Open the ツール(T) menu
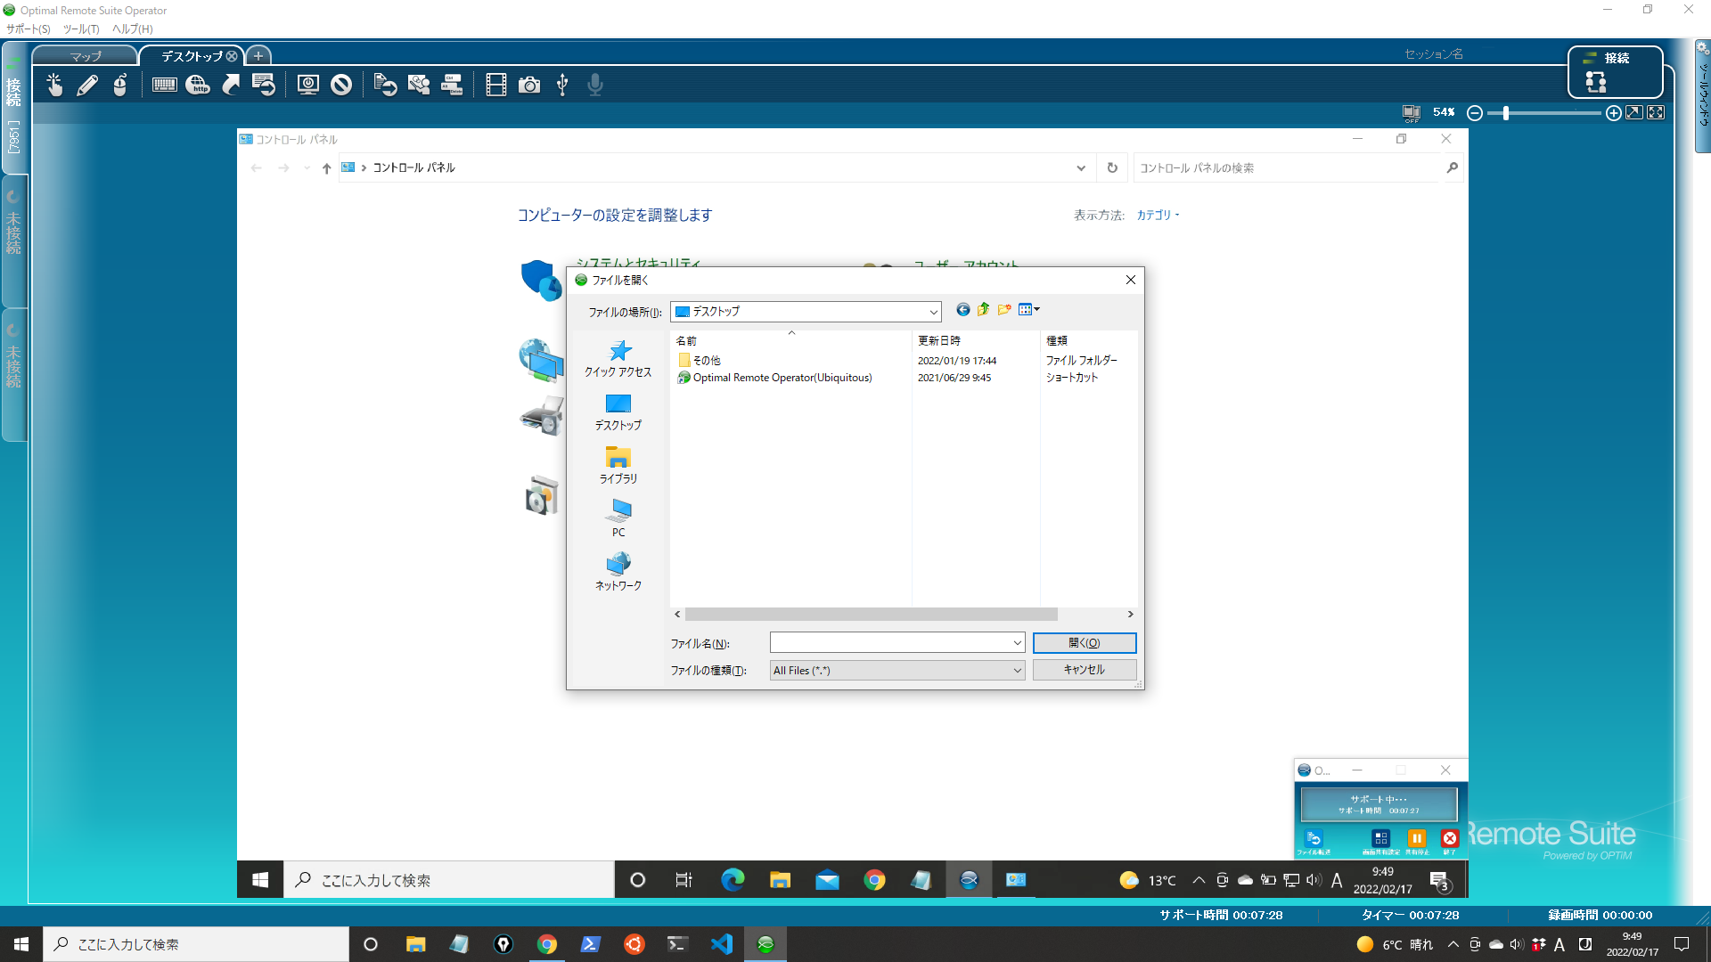1711x962 pixels. (81, 29)
